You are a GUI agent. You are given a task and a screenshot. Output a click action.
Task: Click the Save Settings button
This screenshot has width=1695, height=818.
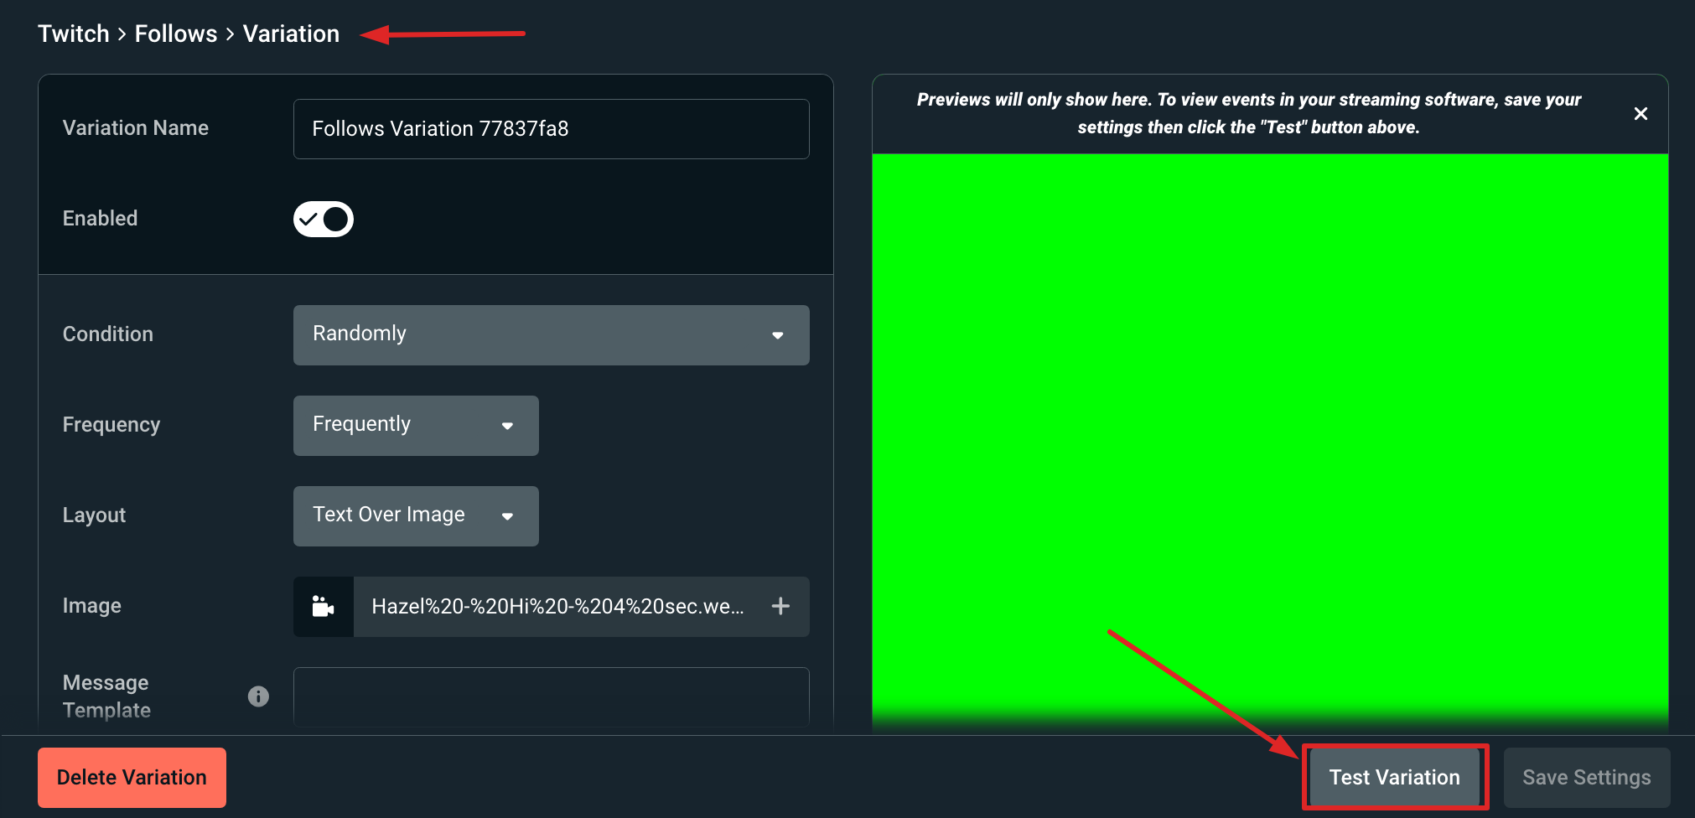[1587, 777]
